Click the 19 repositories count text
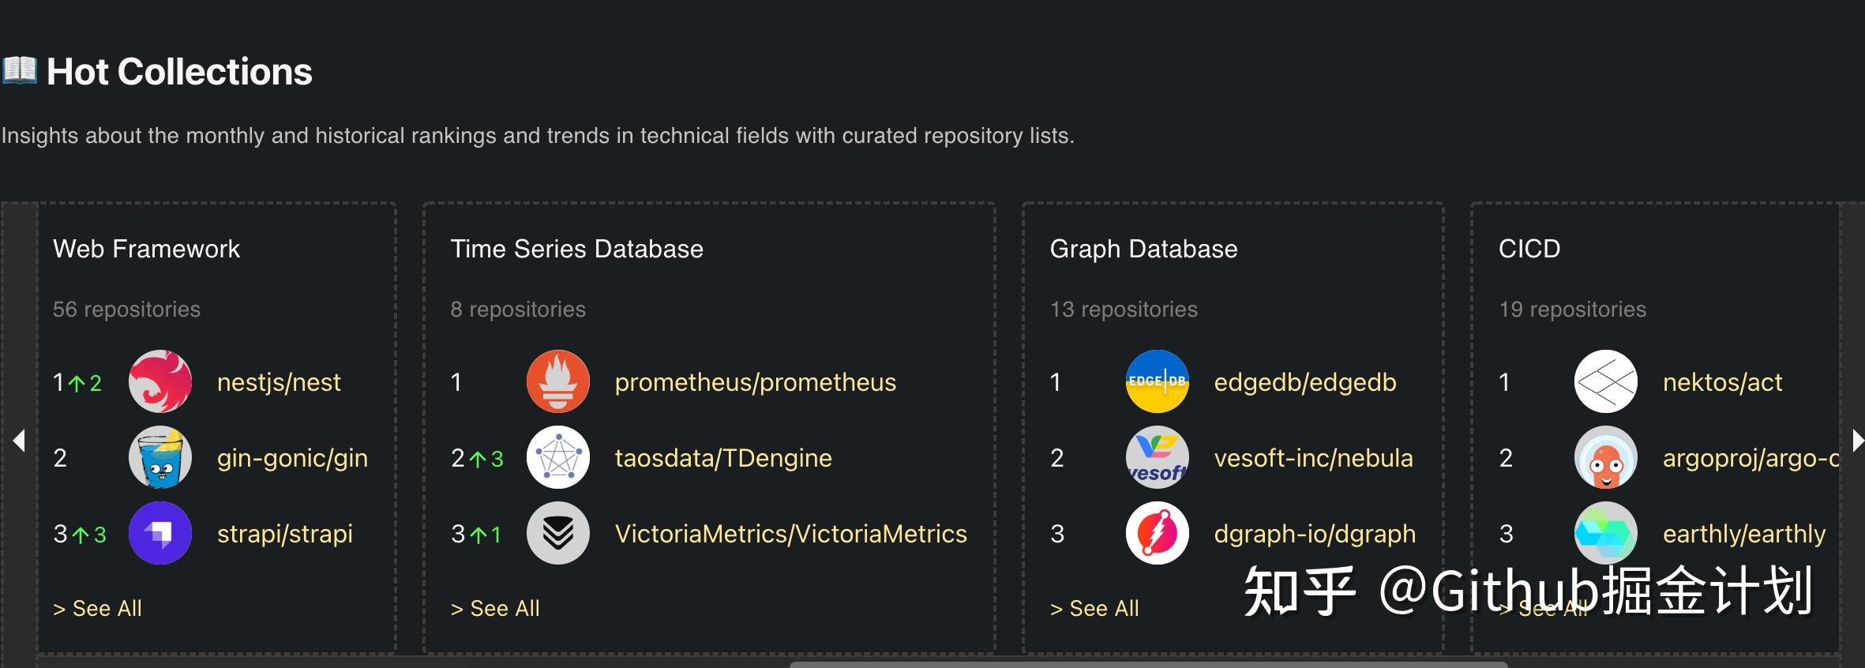This screenshot has height=668, width=1865. (x=1572, y=309)
